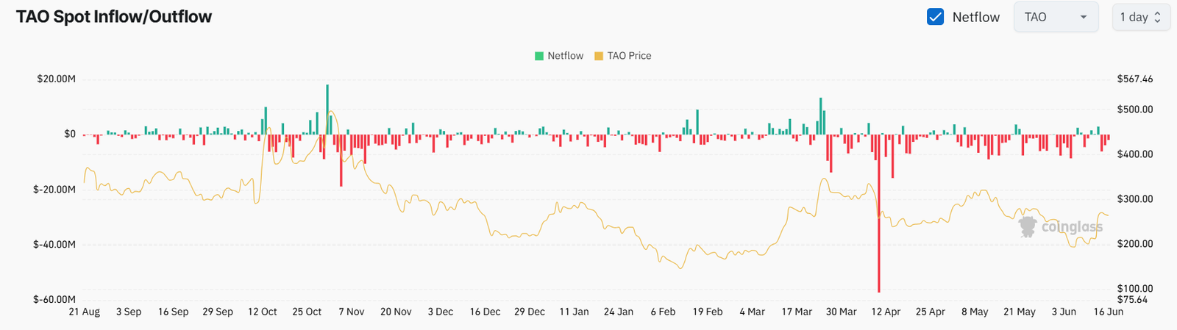
Task: Click the 30 Mar date label
Action: (x=841, y=312)
